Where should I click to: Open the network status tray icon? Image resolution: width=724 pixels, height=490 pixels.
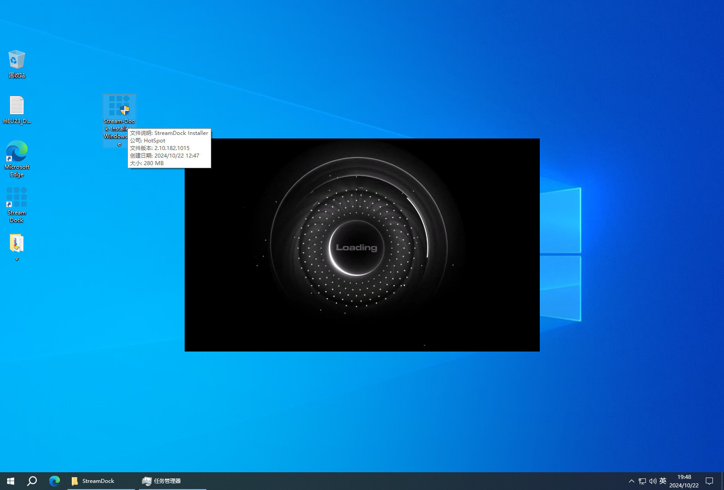pos(642,481)
